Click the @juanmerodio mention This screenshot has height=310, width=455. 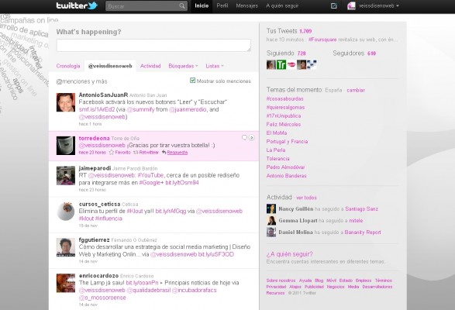tap(188, 109)
